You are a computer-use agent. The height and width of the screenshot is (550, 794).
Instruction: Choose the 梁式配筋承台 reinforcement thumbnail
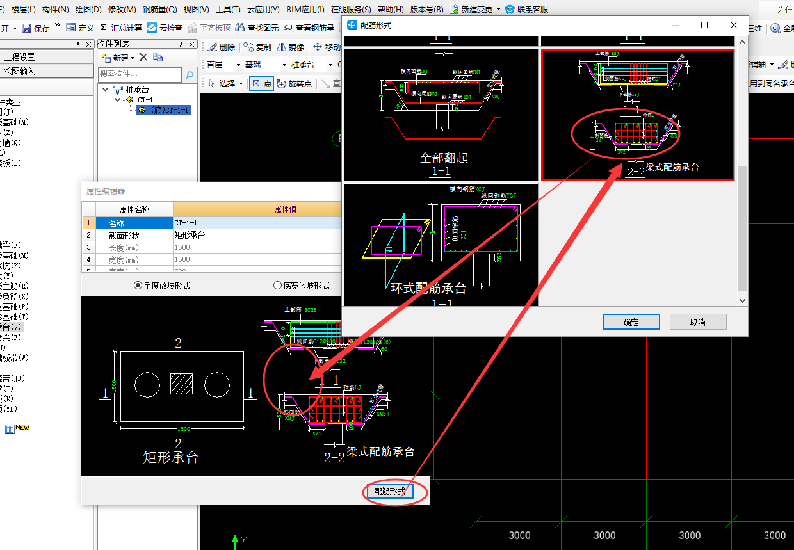click(638, 115)
